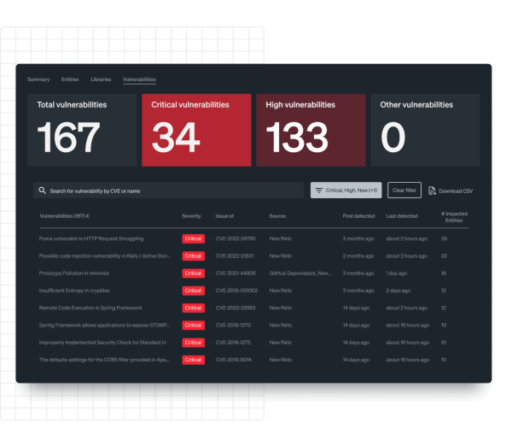512x446 pixels.
Task: Select the Critical vulnerabilities red tile
Action: 196,130
